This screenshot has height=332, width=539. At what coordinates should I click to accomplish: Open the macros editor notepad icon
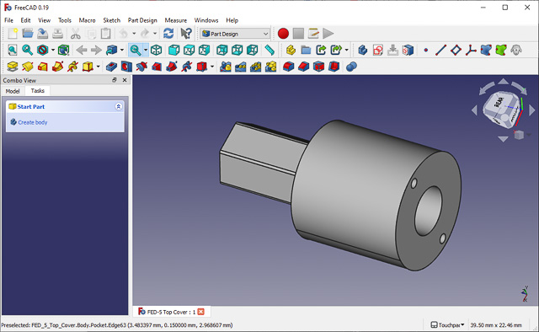[313, 34]
